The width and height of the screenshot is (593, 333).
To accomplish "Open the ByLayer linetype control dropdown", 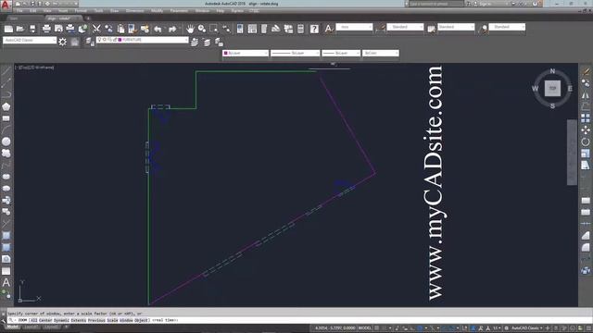I will (295, 54).
